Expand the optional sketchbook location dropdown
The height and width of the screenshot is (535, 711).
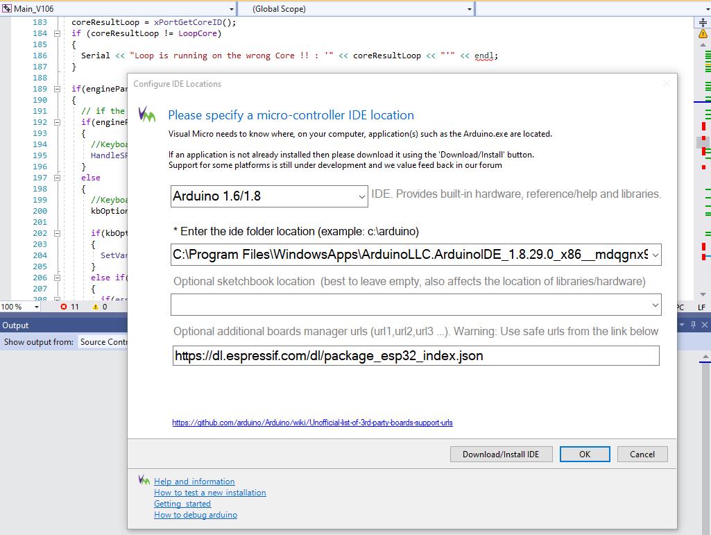[x=656, y=305]
